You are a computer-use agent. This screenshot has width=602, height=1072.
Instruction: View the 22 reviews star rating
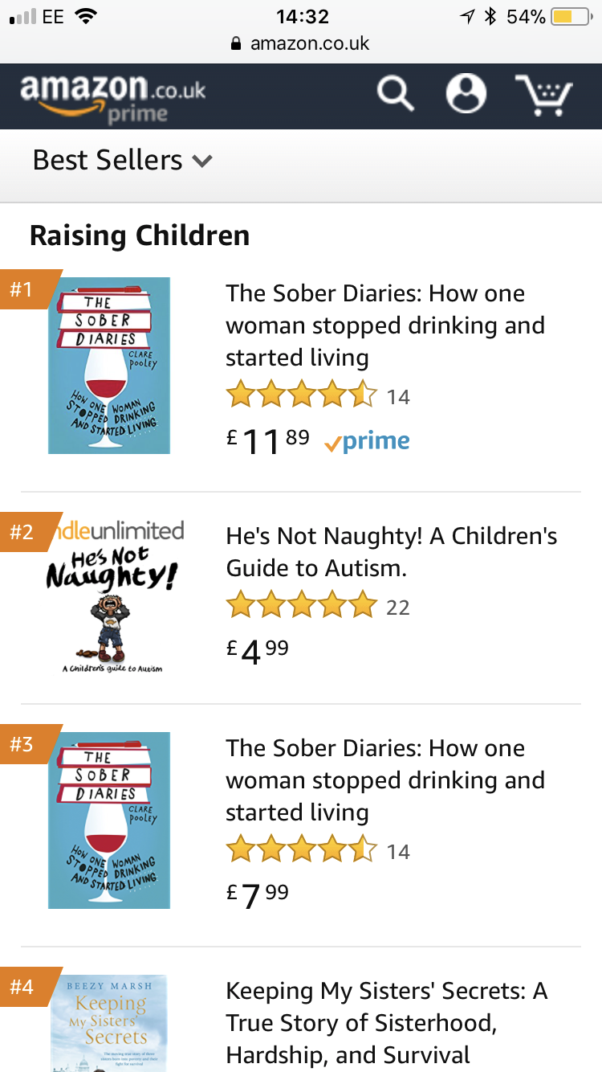302,605
